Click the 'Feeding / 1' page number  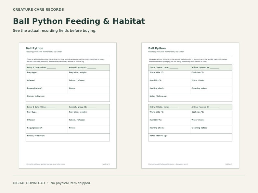click(x=106, y=164)
